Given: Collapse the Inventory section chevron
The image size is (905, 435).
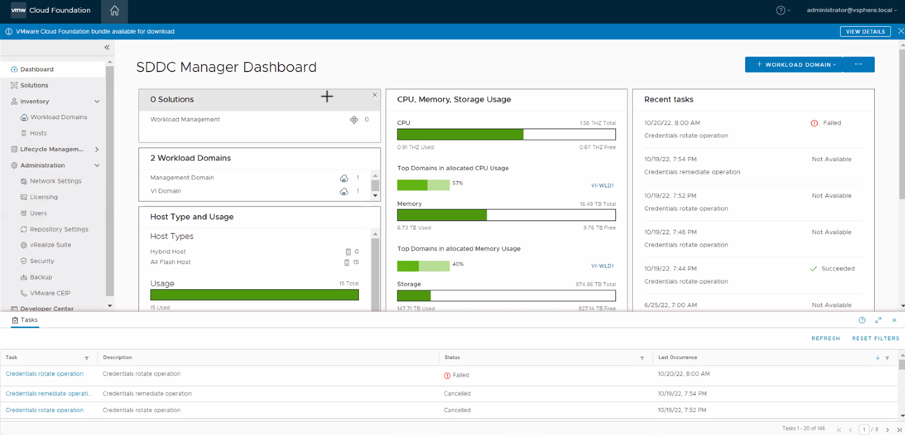Looking at the screenshot, I should point(97,102).
